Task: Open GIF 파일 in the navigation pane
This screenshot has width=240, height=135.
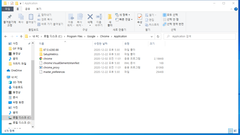Action: click(17, 48)
